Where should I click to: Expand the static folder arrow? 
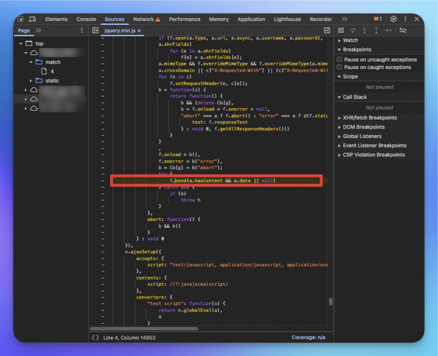coord(31,81)
